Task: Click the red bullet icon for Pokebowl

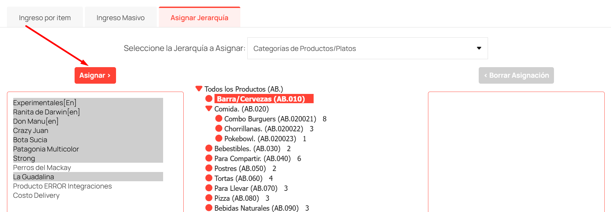Action: pyautogui.click(x=218, y=138)
